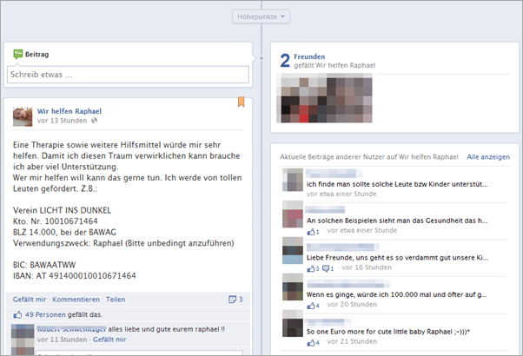Click the Teilen link

pyautogui.click(x=116, y=300)
